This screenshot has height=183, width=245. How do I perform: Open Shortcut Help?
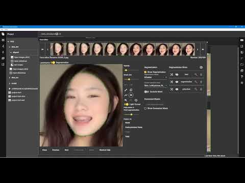click(105, 150)
